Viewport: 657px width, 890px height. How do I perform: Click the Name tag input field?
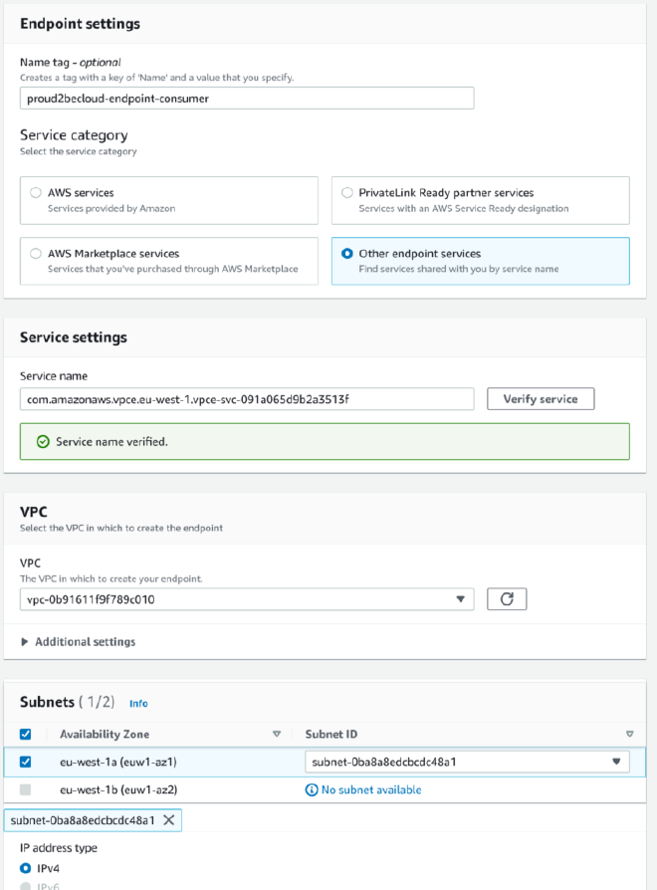(247, 98)
